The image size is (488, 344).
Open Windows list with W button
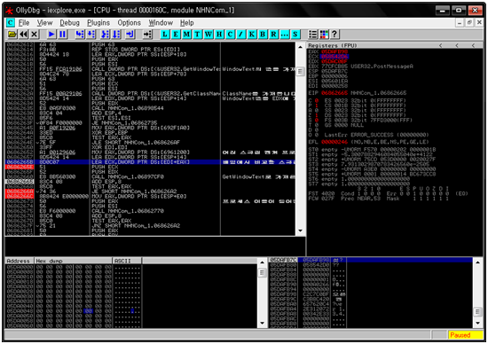click(209, 35)
